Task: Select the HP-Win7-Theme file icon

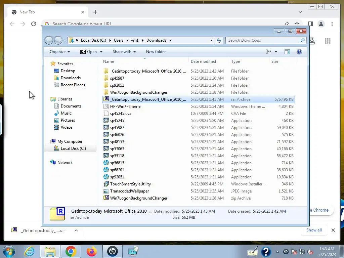Action: click(106, 106)
